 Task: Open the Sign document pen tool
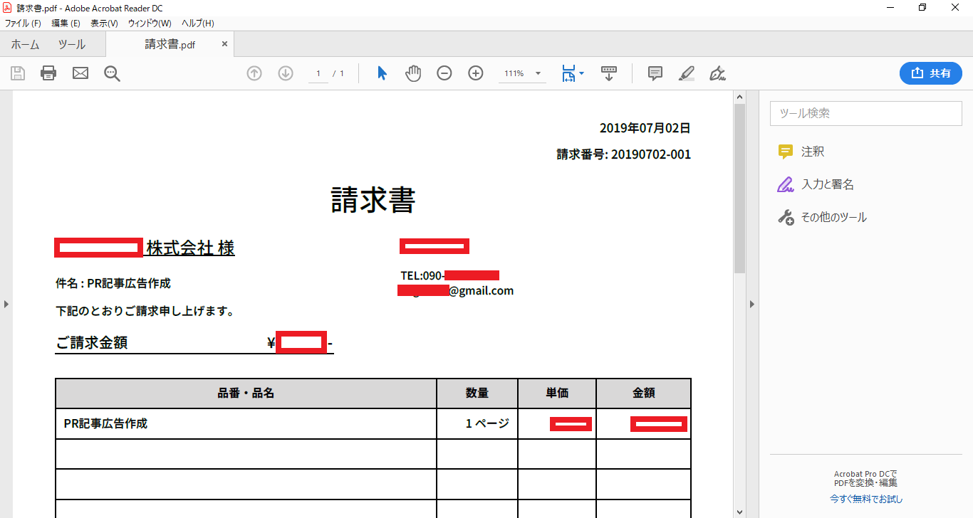pyautogui.click(x=717, y=73)
